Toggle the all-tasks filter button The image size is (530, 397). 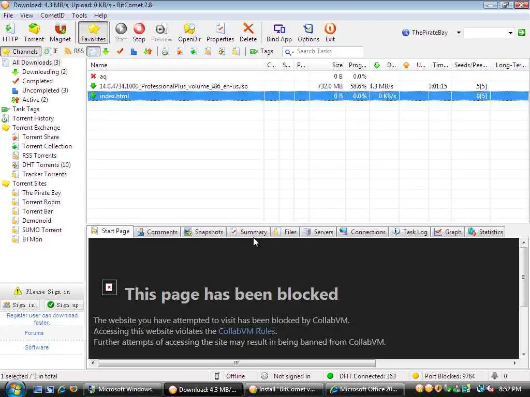click(x=93, y=51)
